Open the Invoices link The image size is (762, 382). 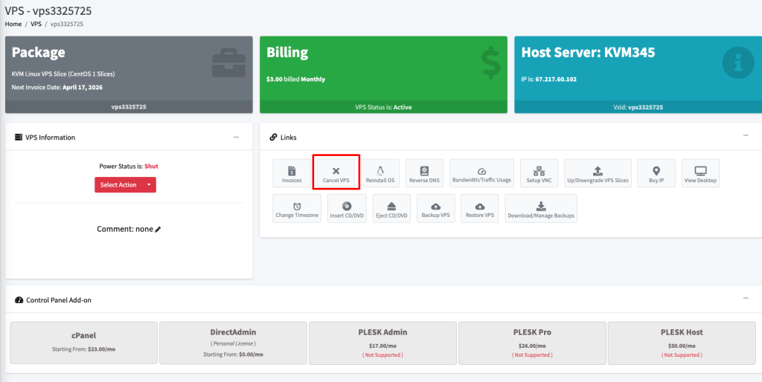point(292,173)
